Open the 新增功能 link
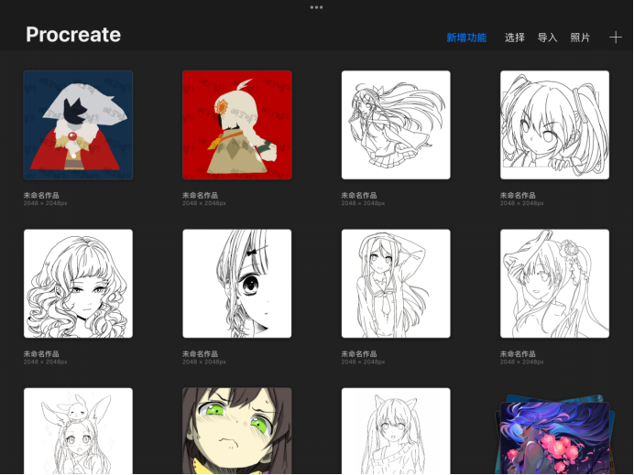The width and height of the screenshot is (634, 475). 466,38
